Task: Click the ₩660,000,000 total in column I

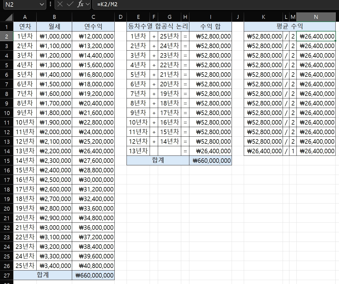Action: click(x=211, y=161)
